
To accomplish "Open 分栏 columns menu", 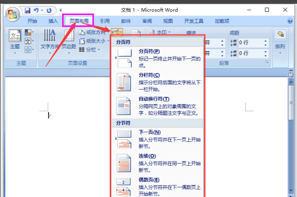I will click(x=90, y=50).
